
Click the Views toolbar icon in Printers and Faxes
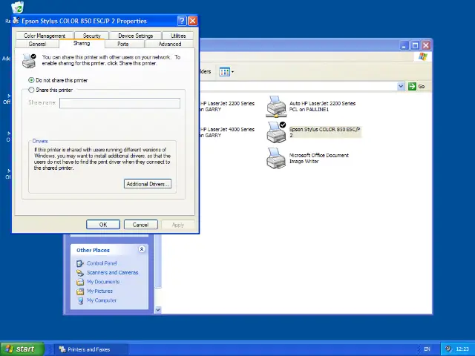(x=224, y=72)
